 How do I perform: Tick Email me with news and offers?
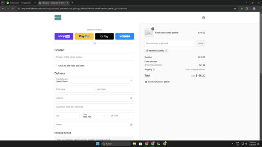pos(56,66)
